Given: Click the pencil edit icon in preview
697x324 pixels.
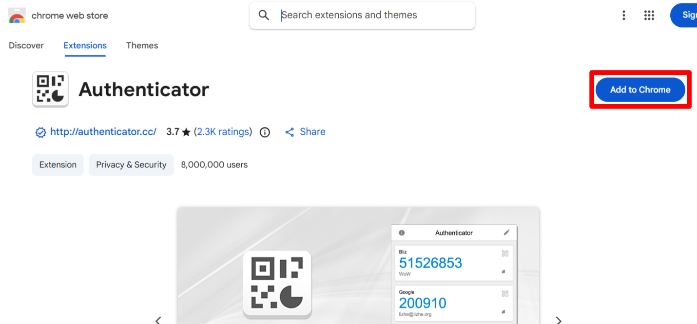Looking at the screenshot, I should [x=506, y=233].
